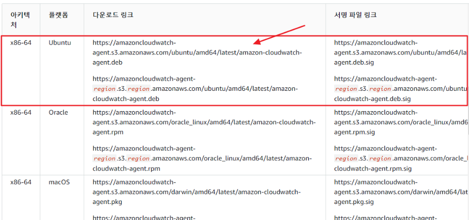Screen dimensions: 469x220
Task: Click x86-64 in the macOS row
Action: coord(21,182)
